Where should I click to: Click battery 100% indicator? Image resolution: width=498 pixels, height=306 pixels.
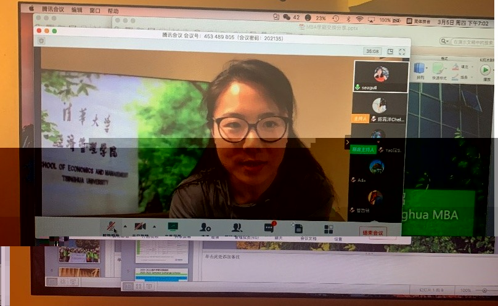[390, 20]
